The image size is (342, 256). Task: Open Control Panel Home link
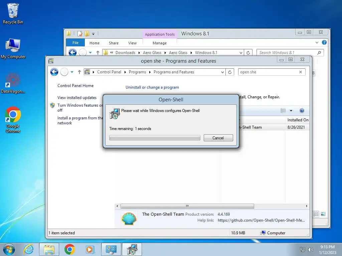coord(75,86)
